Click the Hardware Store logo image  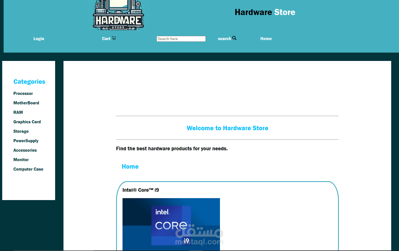[x=118, y=15]
